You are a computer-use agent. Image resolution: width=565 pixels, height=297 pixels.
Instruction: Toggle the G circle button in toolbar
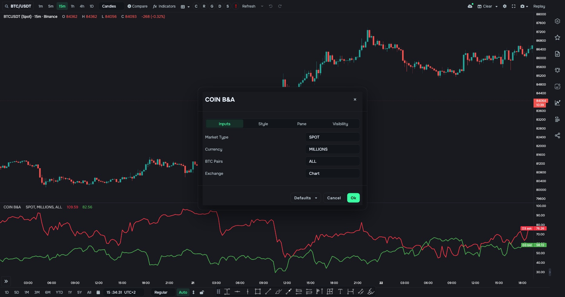(212, 6)
